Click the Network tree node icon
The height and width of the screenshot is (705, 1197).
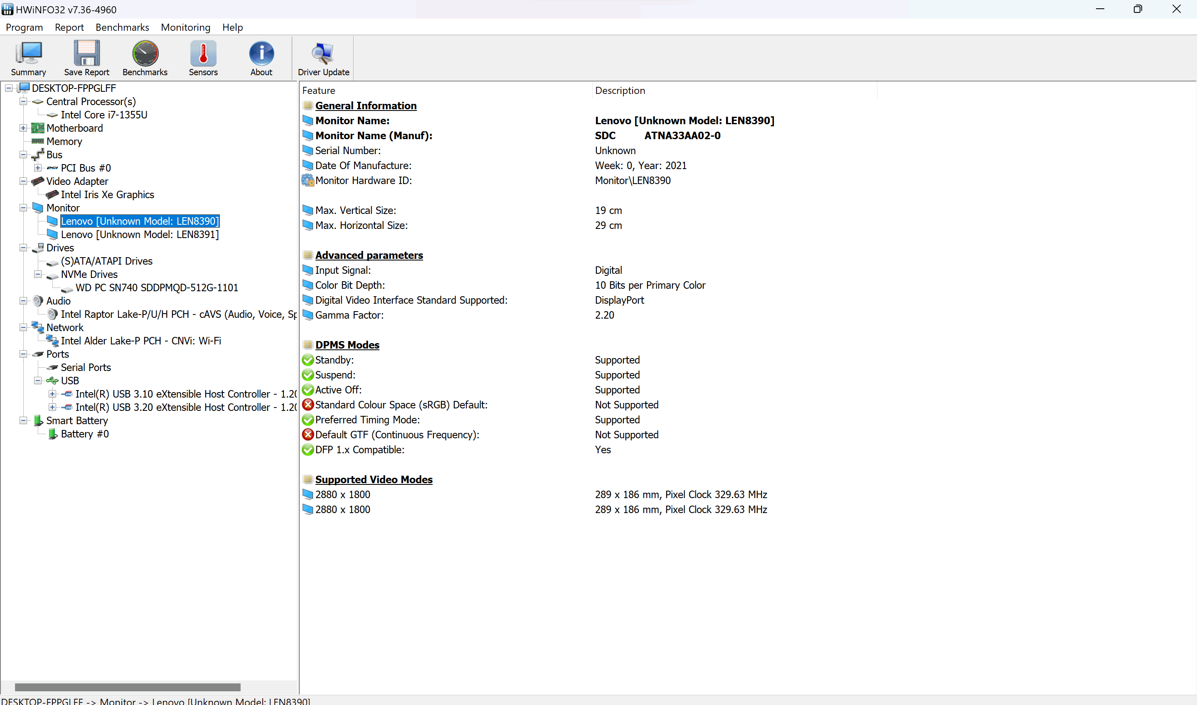(37, 327)
